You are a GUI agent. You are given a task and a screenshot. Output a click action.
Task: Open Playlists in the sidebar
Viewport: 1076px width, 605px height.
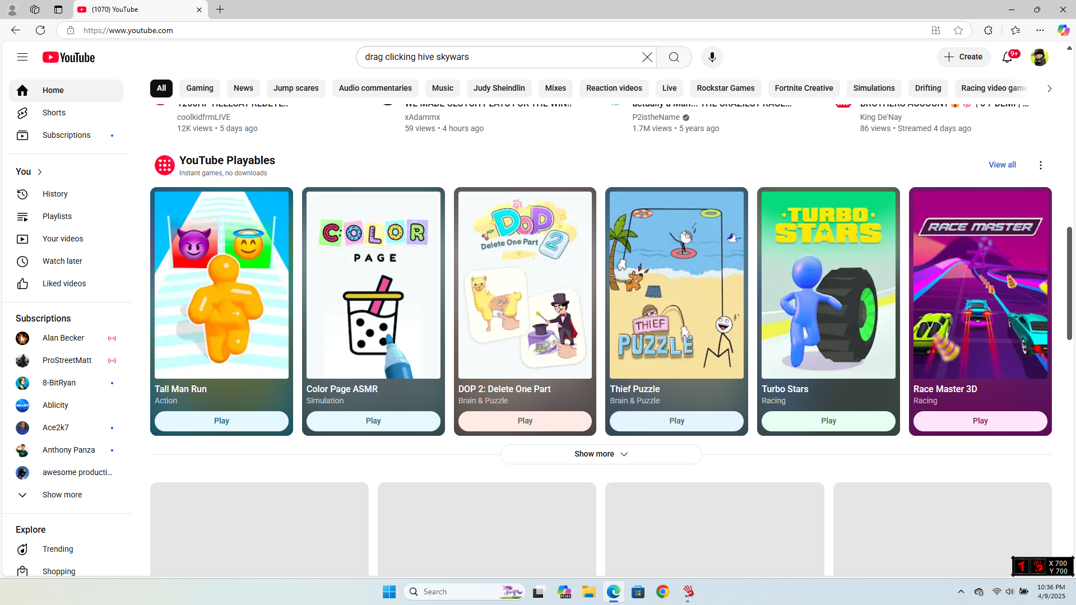[x=66, y=216]
